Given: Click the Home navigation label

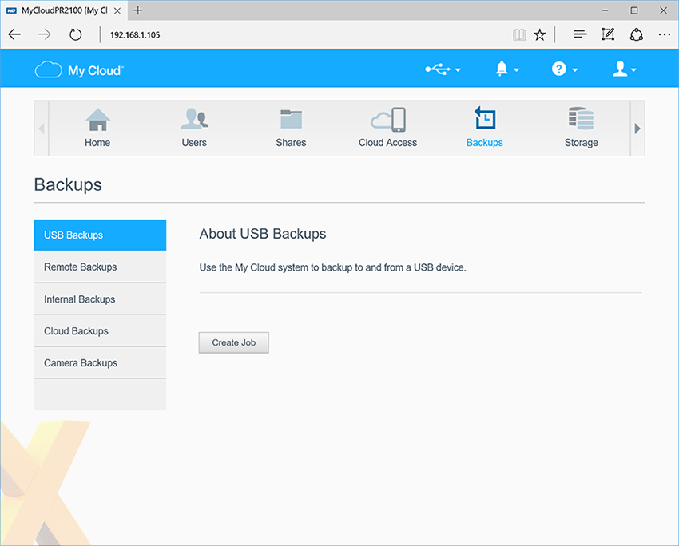Looking at the screenshot, I should coord(97,143).
